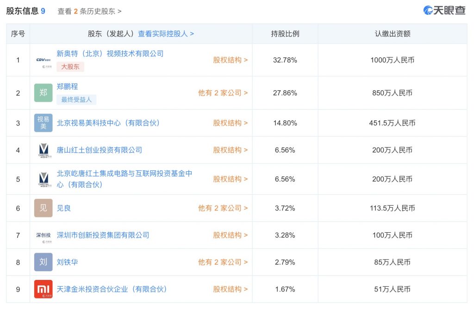
Task: Click the 持股比例 column header
Action: [x=285, y=34]
